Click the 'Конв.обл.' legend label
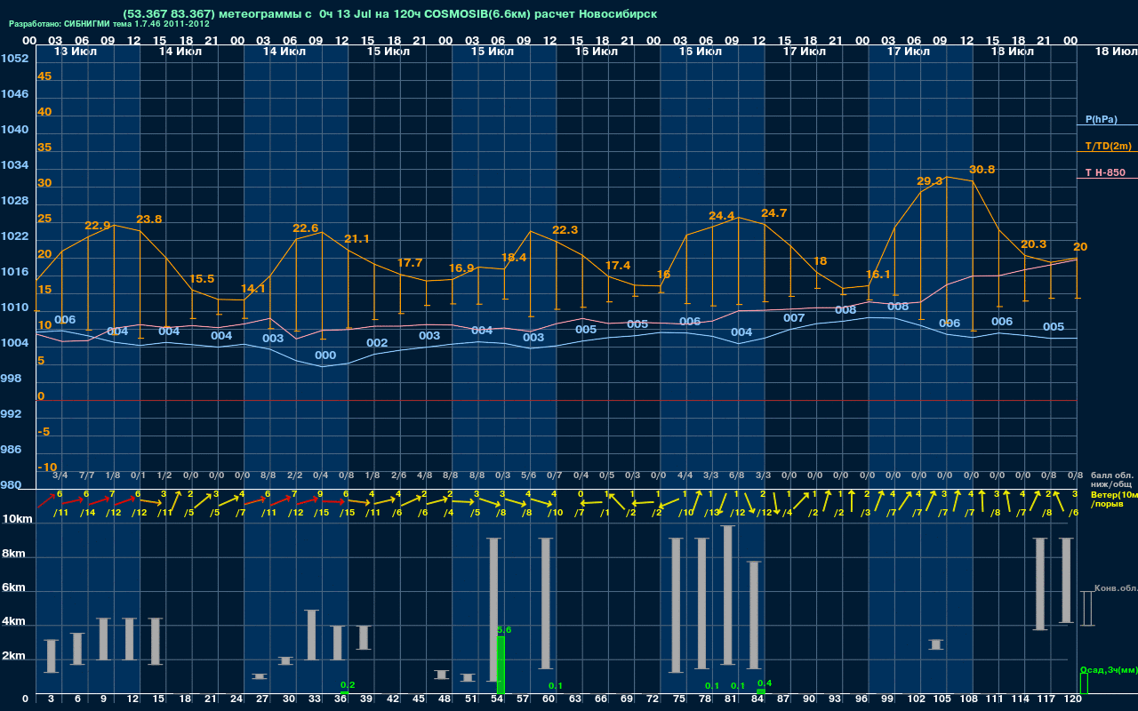This screenshot has height=711, width=1138. [x=1116, y=588]
